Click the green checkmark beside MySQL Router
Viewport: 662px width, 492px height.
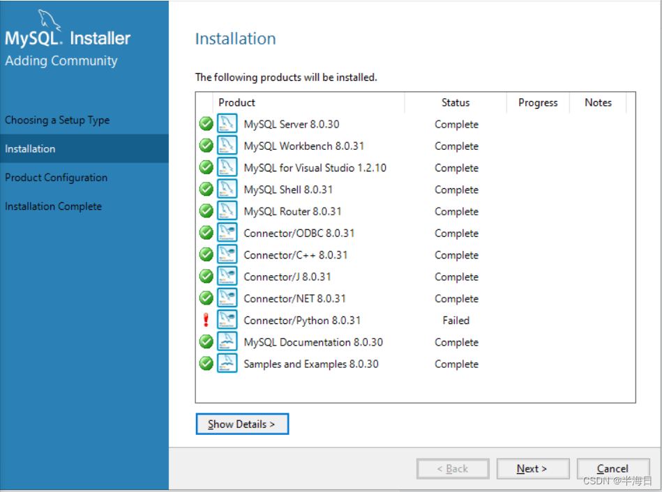206,211
